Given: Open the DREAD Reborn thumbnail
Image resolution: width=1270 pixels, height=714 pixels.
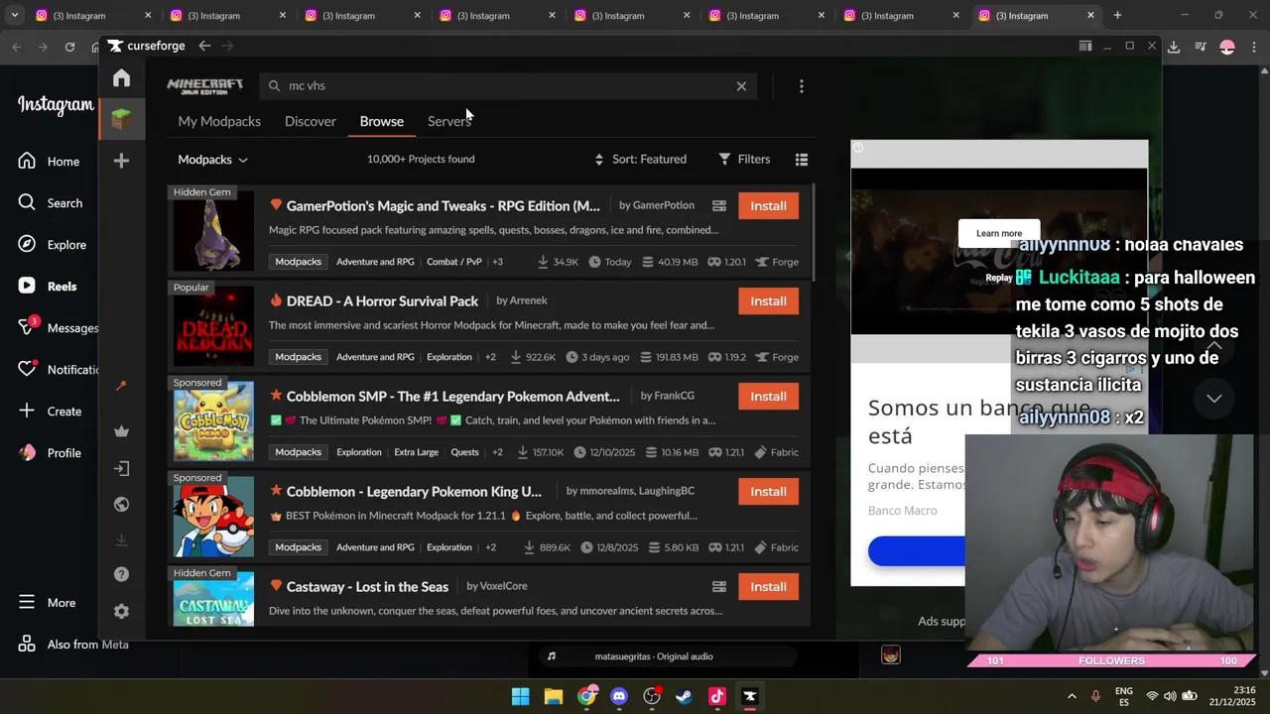Looking at the screenshot, I should 213,326.
